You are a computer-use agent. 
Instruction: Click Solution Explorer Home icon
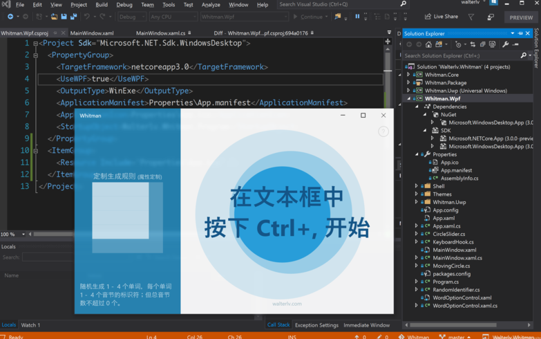click(x=428, y=44)
